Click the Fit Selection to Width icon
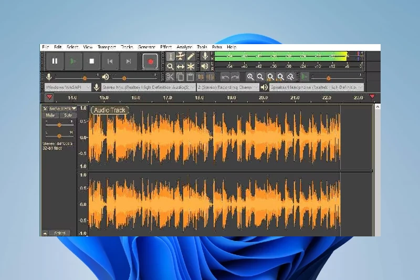Image resolution: width=420 pixels, height=280 pixels. click(270, 77)
